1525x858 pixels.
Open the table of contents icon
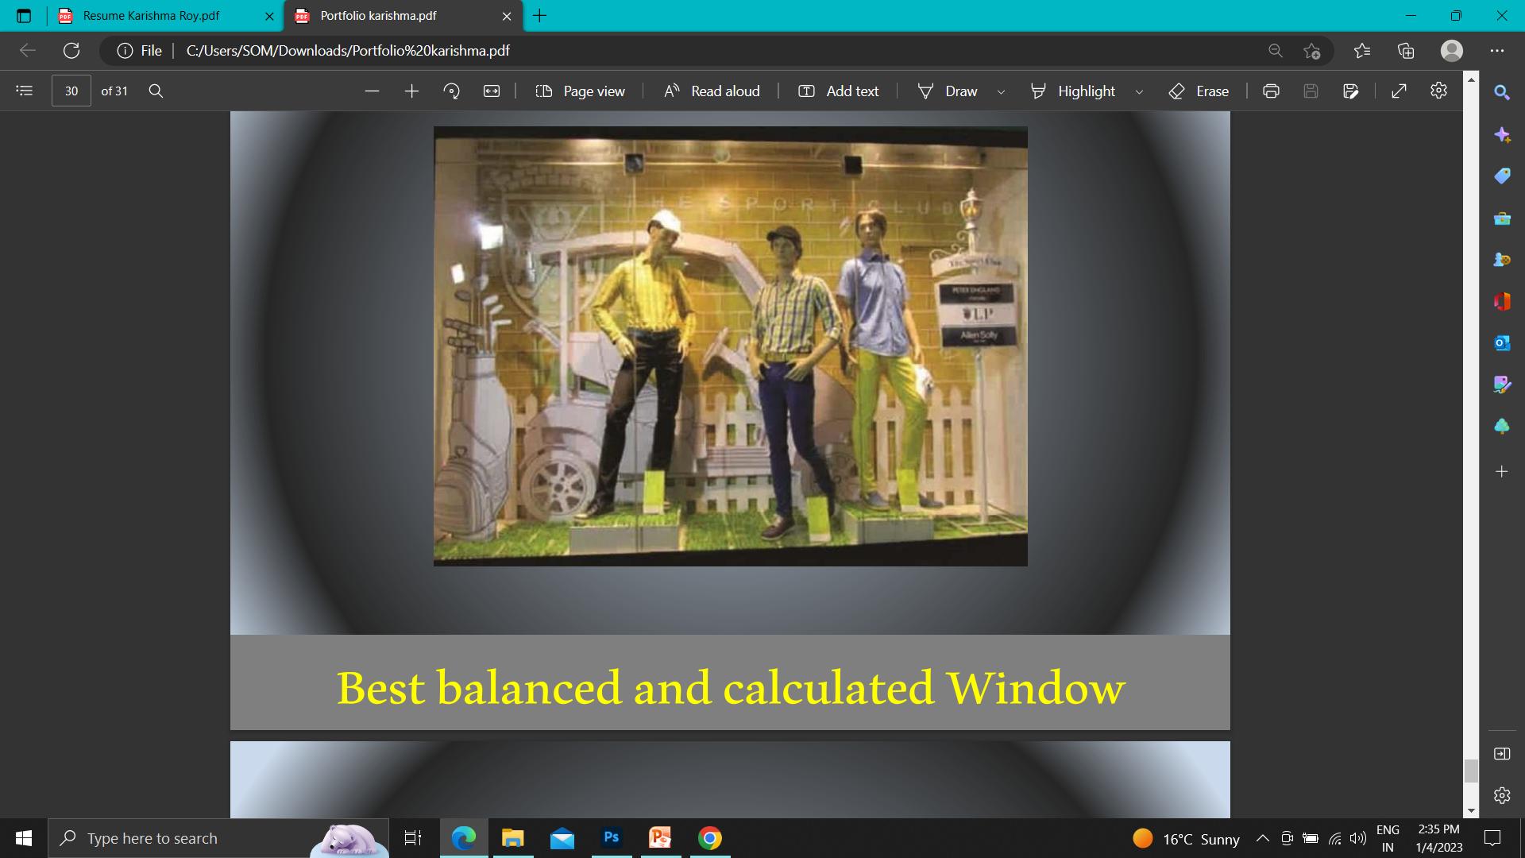pyautogui.click(x=25, y=91)
